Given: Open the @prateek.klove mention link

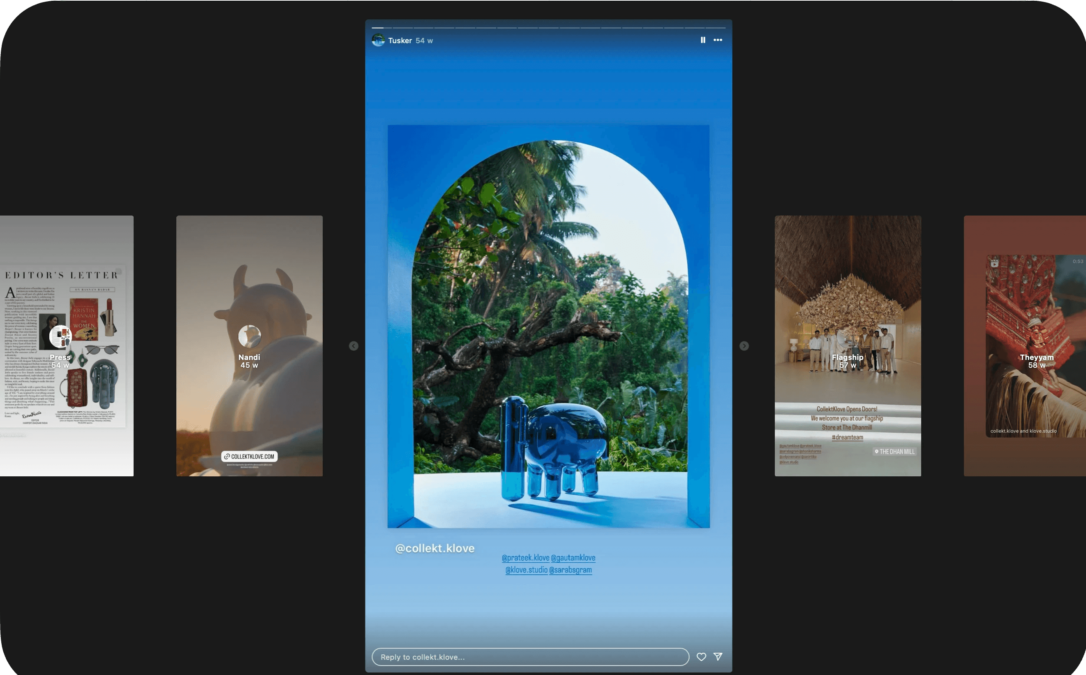Looking at the screenshot, I should point(525,558).
